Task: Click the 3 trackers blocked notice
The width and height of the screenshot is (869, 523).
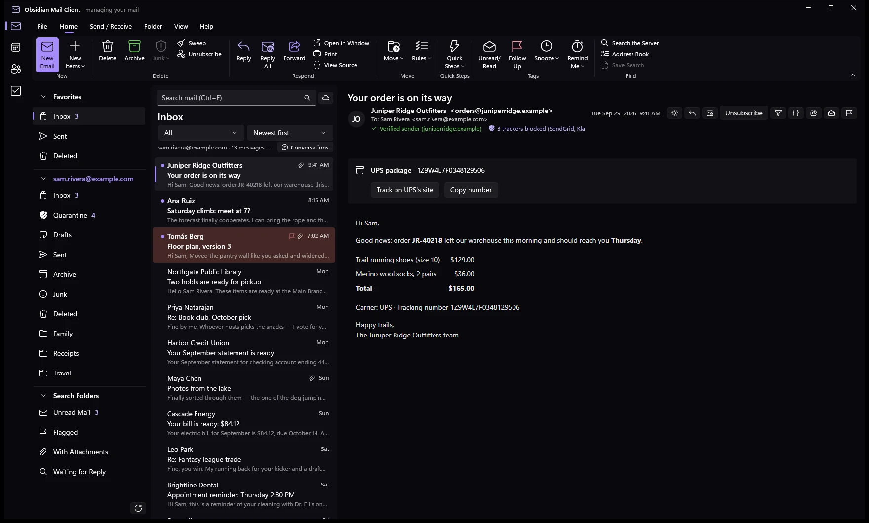Action: (x=537, y=129)
